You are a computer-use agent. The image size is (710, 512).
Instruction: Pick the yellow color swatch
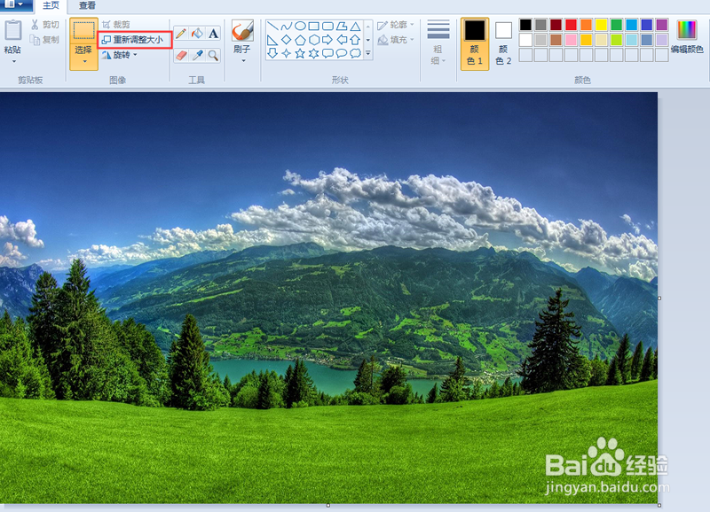[x=602, y=25]
